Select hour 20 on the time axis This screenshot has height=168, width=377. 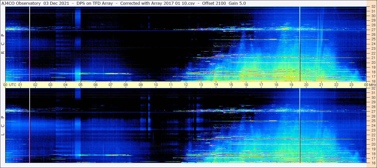[x=306, y=85]
